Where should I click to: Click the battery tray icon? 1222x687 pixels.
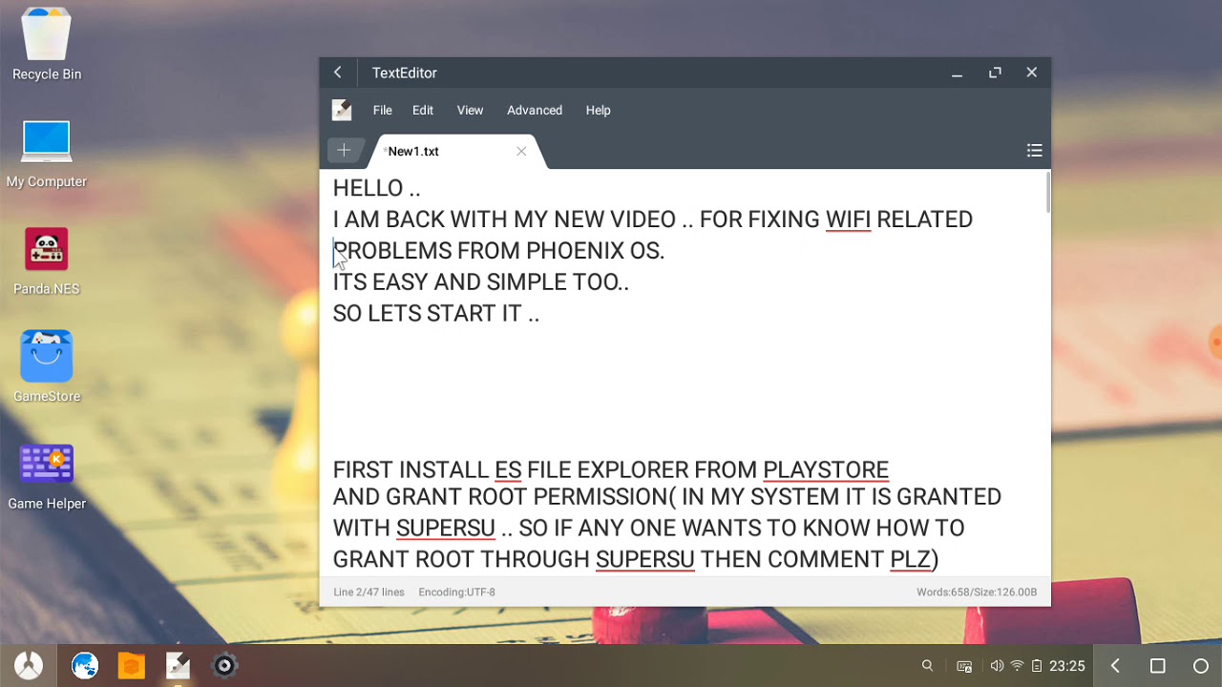point(1037,666)
